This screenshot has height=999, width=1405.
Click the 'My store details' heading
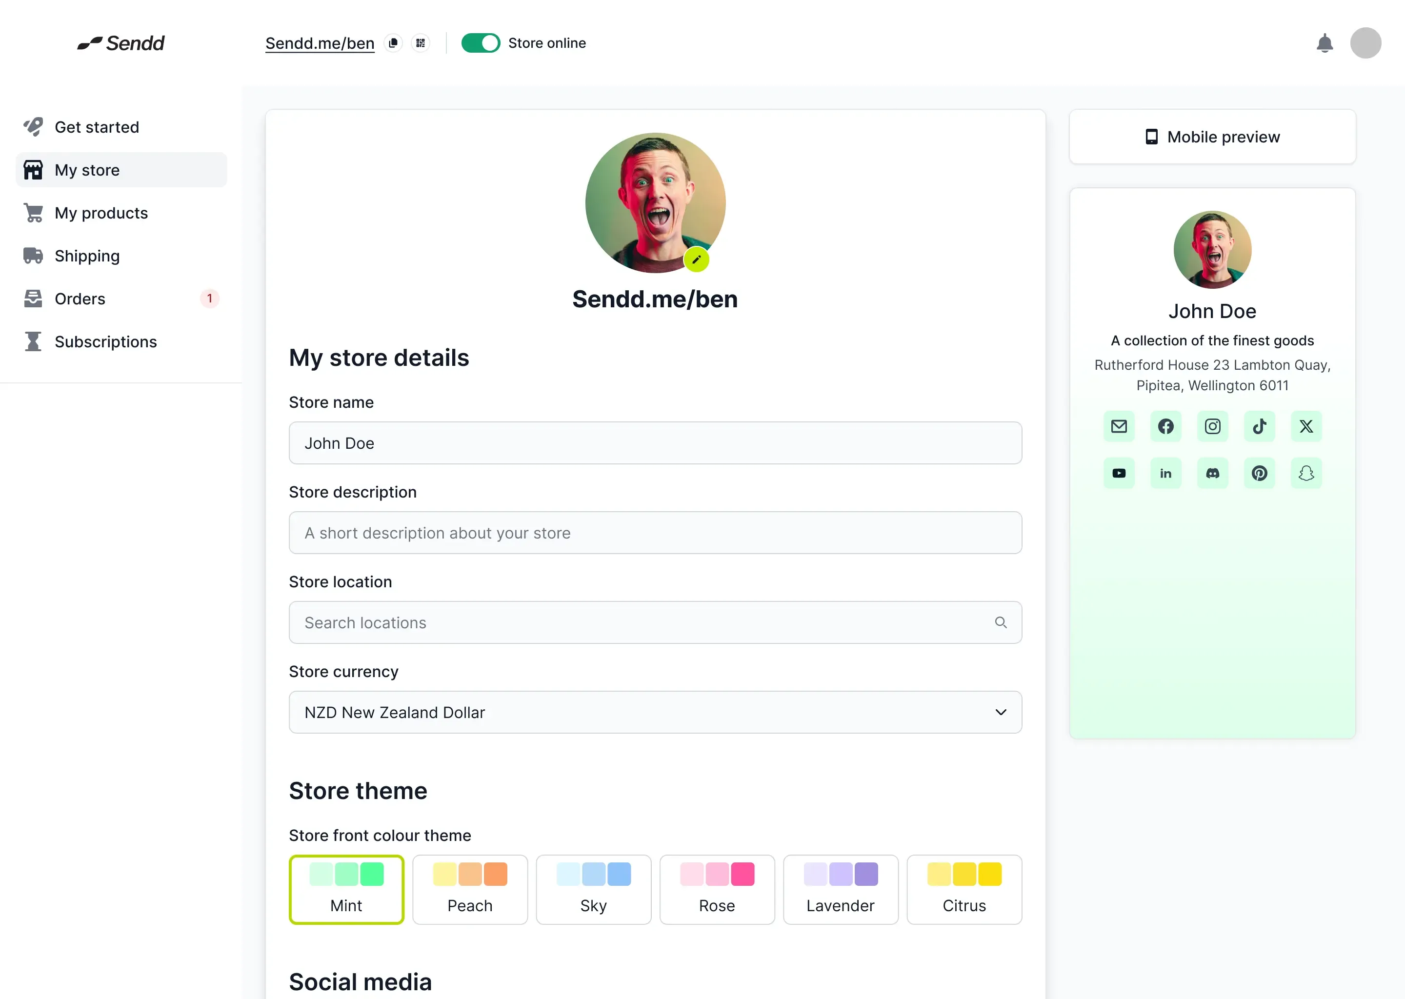[379, 358]
